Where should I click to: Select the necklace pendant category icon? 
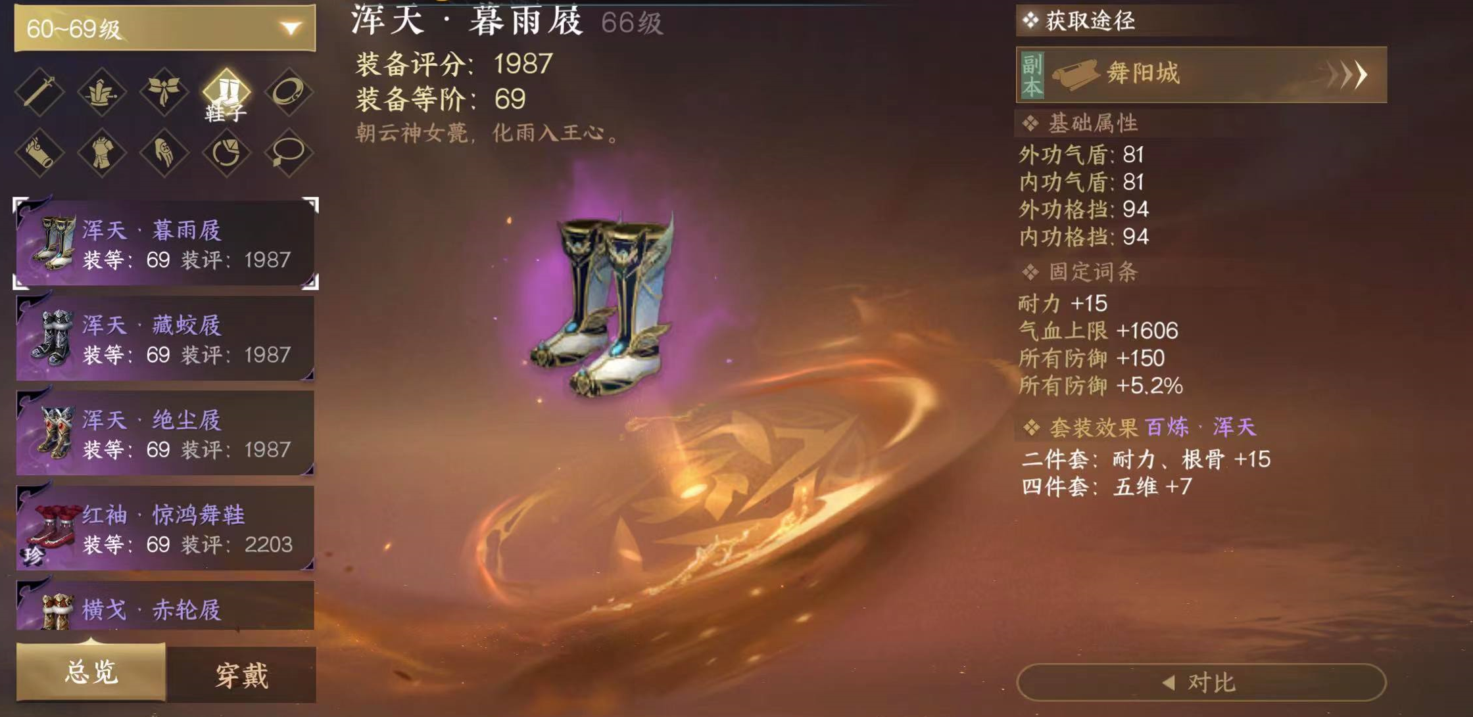coord(289,152)
